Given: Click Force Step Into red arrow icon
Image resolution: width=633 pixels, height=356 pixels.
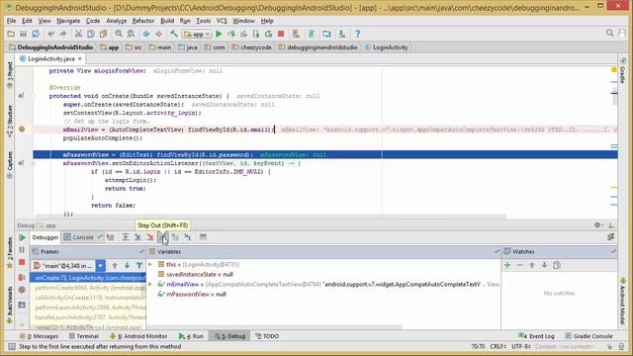Looking at the screenshot, I should (x=150, y=237).
